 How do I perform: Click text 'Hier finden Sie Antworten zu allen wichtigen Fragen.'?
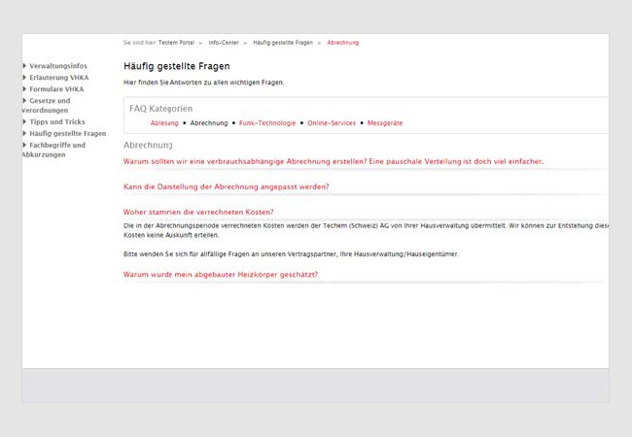coord(204,83)
